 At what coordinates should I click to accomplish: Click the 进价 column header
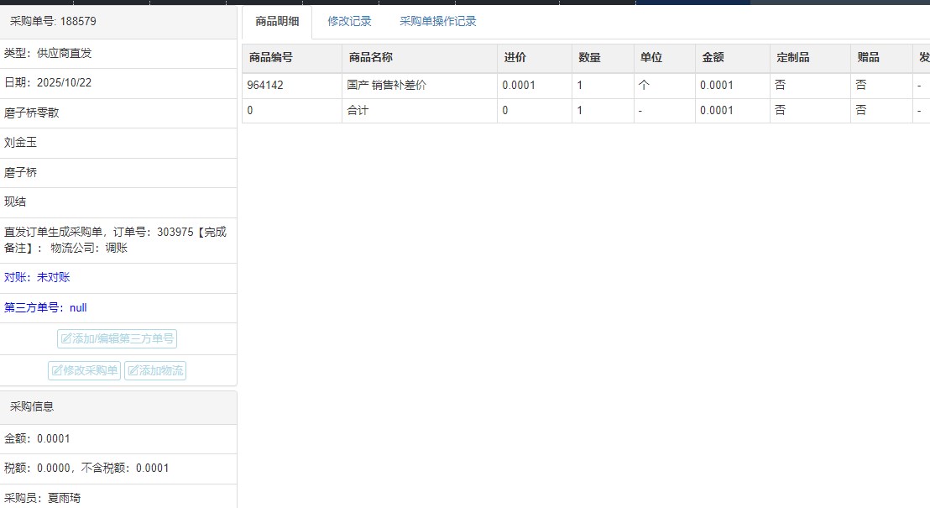click(515, 58)
